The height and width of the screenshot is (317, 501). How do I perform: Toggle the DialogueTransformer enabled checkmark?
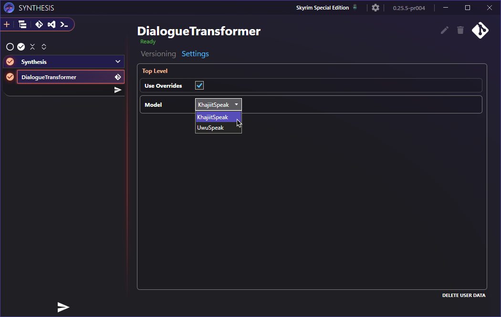pyautogui.click(x=10, y=77)
